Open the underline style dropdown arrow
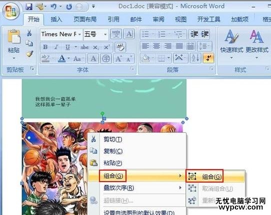 75,47
